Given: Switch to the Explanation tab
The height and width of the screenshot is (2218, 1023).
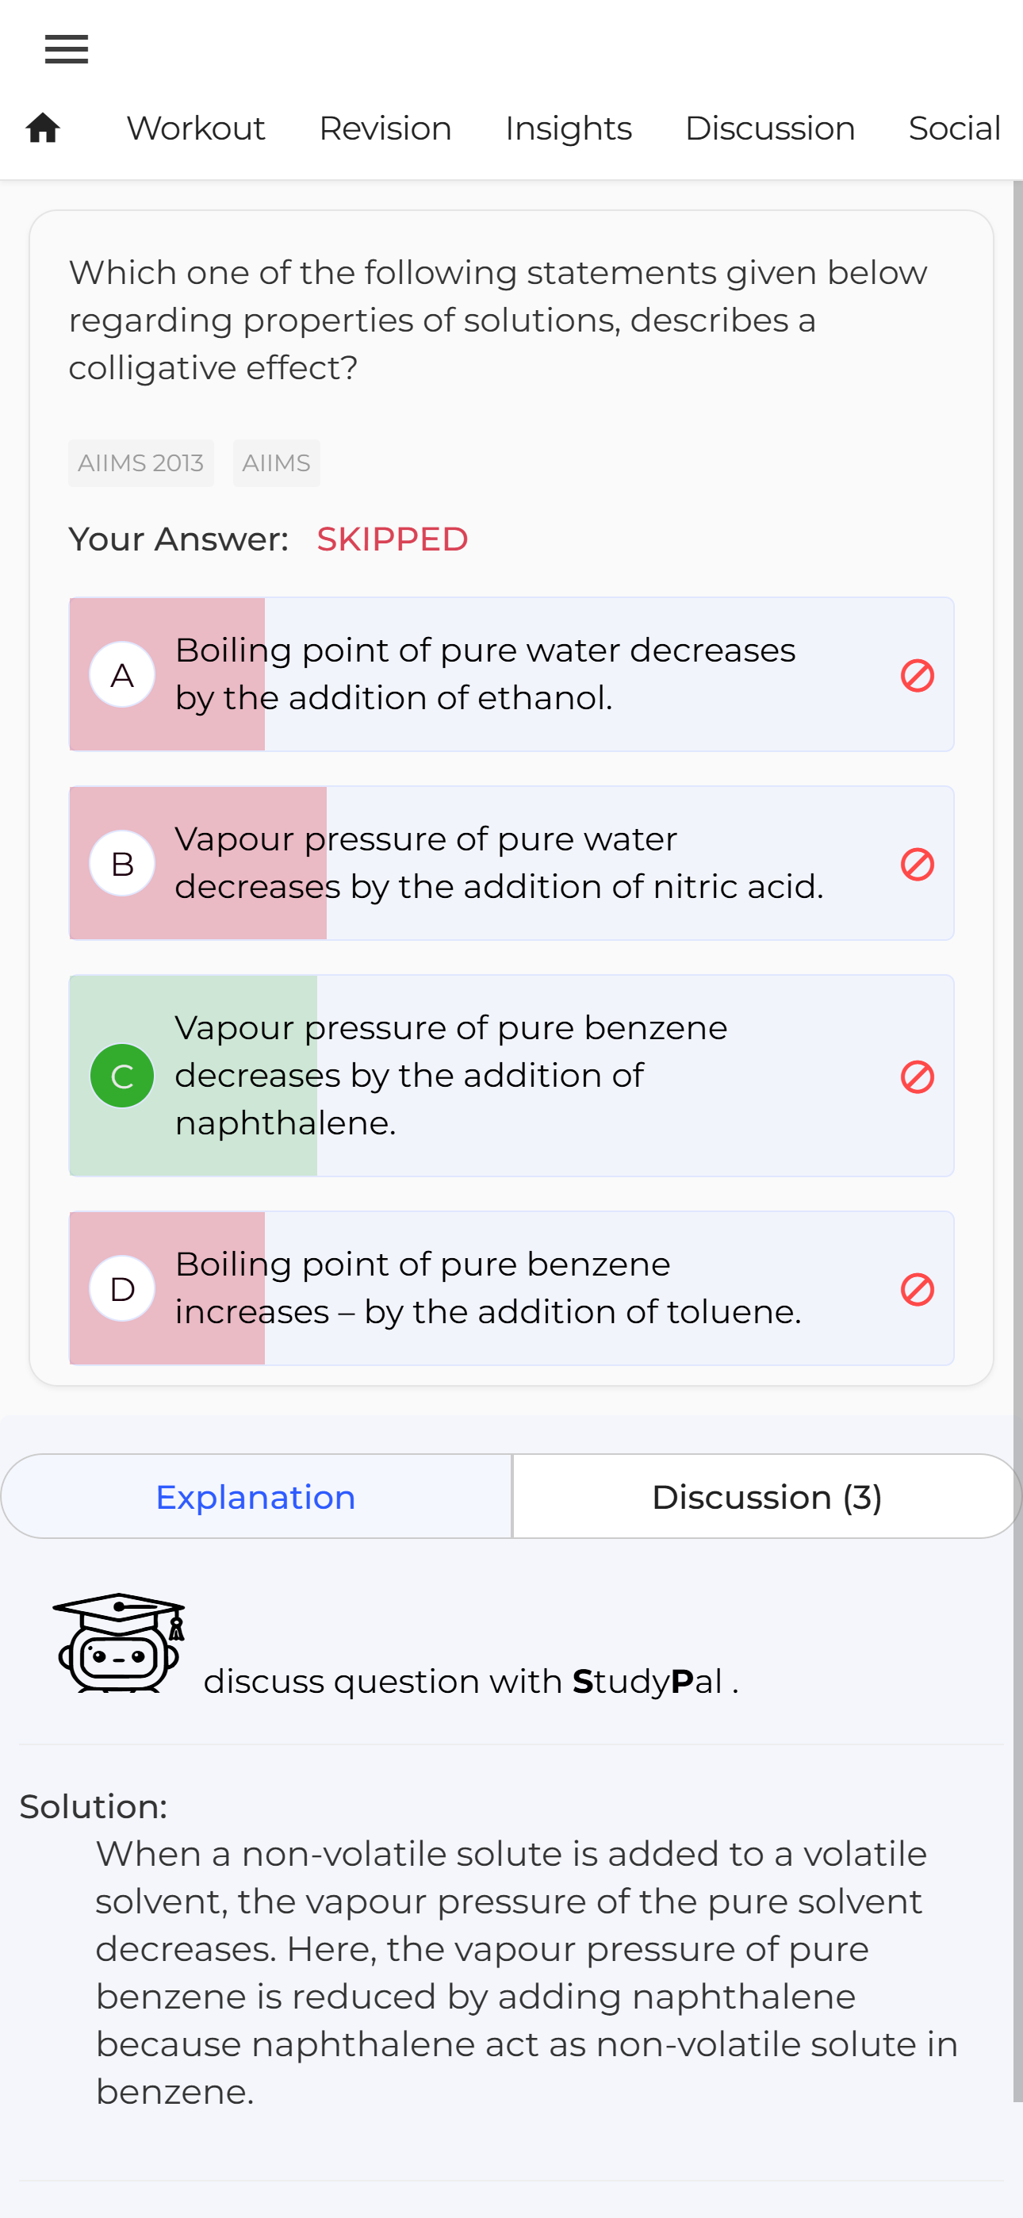Looking at the screenshot, I should tap(255, 1496).
